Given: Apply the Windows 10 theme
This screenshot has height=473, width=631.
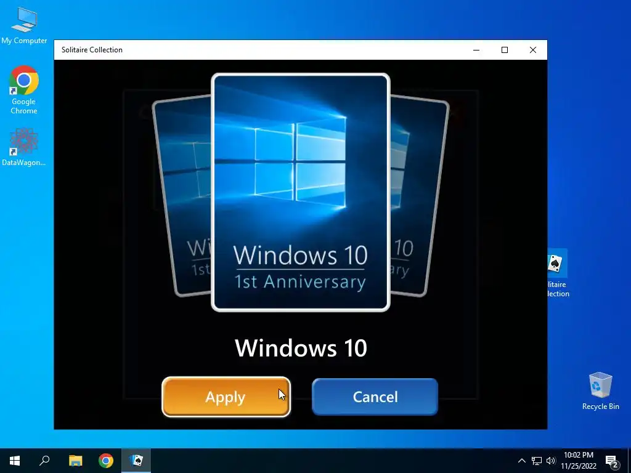Looking at the screenshot, I should click(226, 397).
